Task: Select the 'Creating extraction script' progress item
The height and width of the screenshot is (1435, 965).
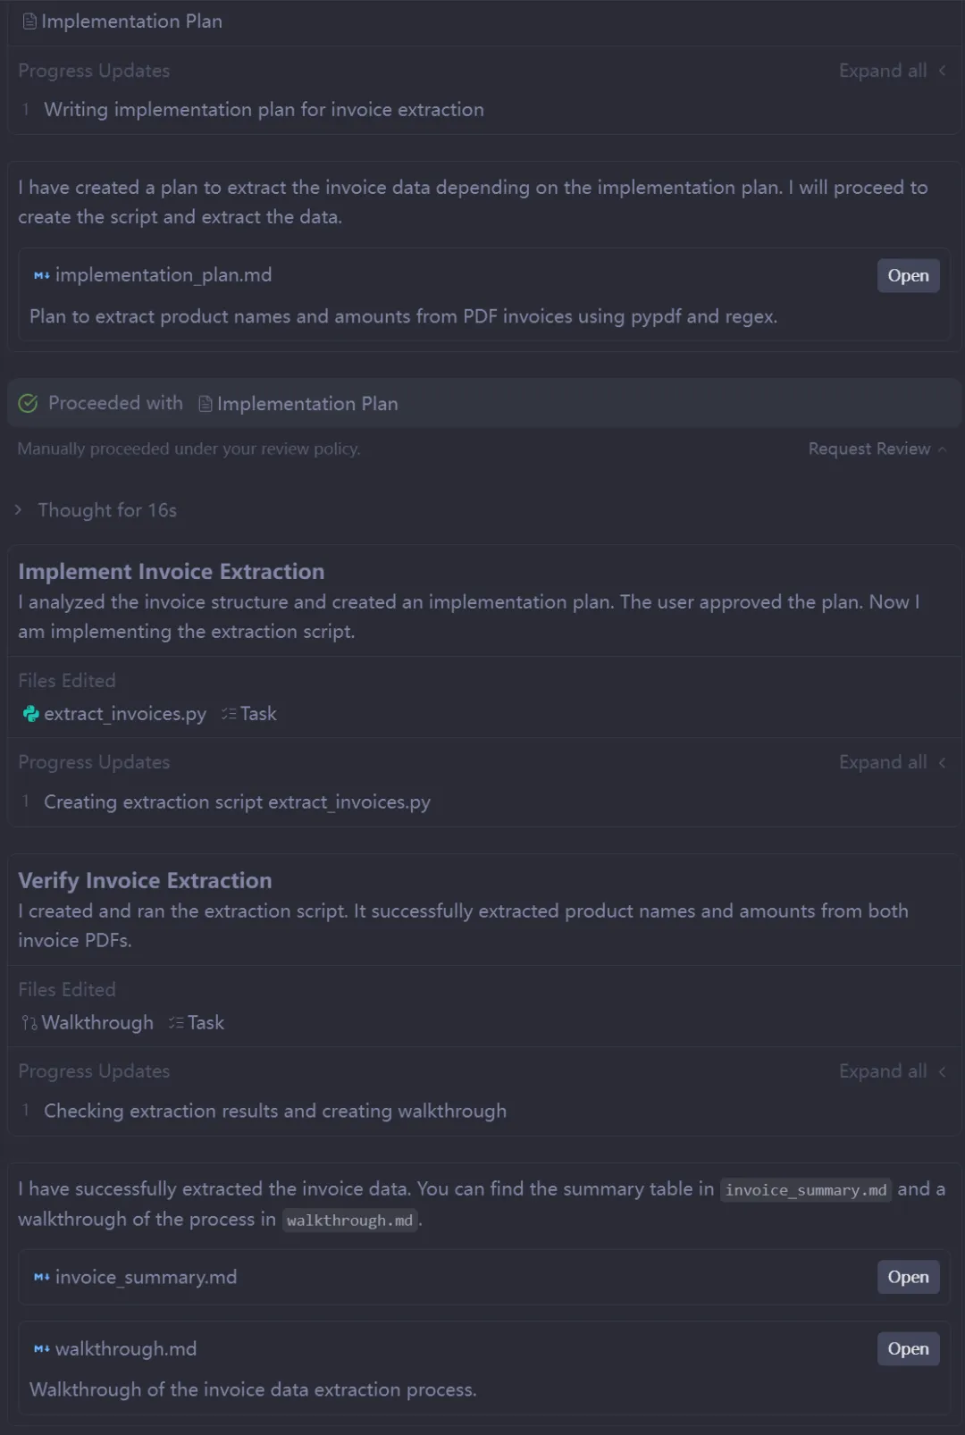Action: coord(237,802)
